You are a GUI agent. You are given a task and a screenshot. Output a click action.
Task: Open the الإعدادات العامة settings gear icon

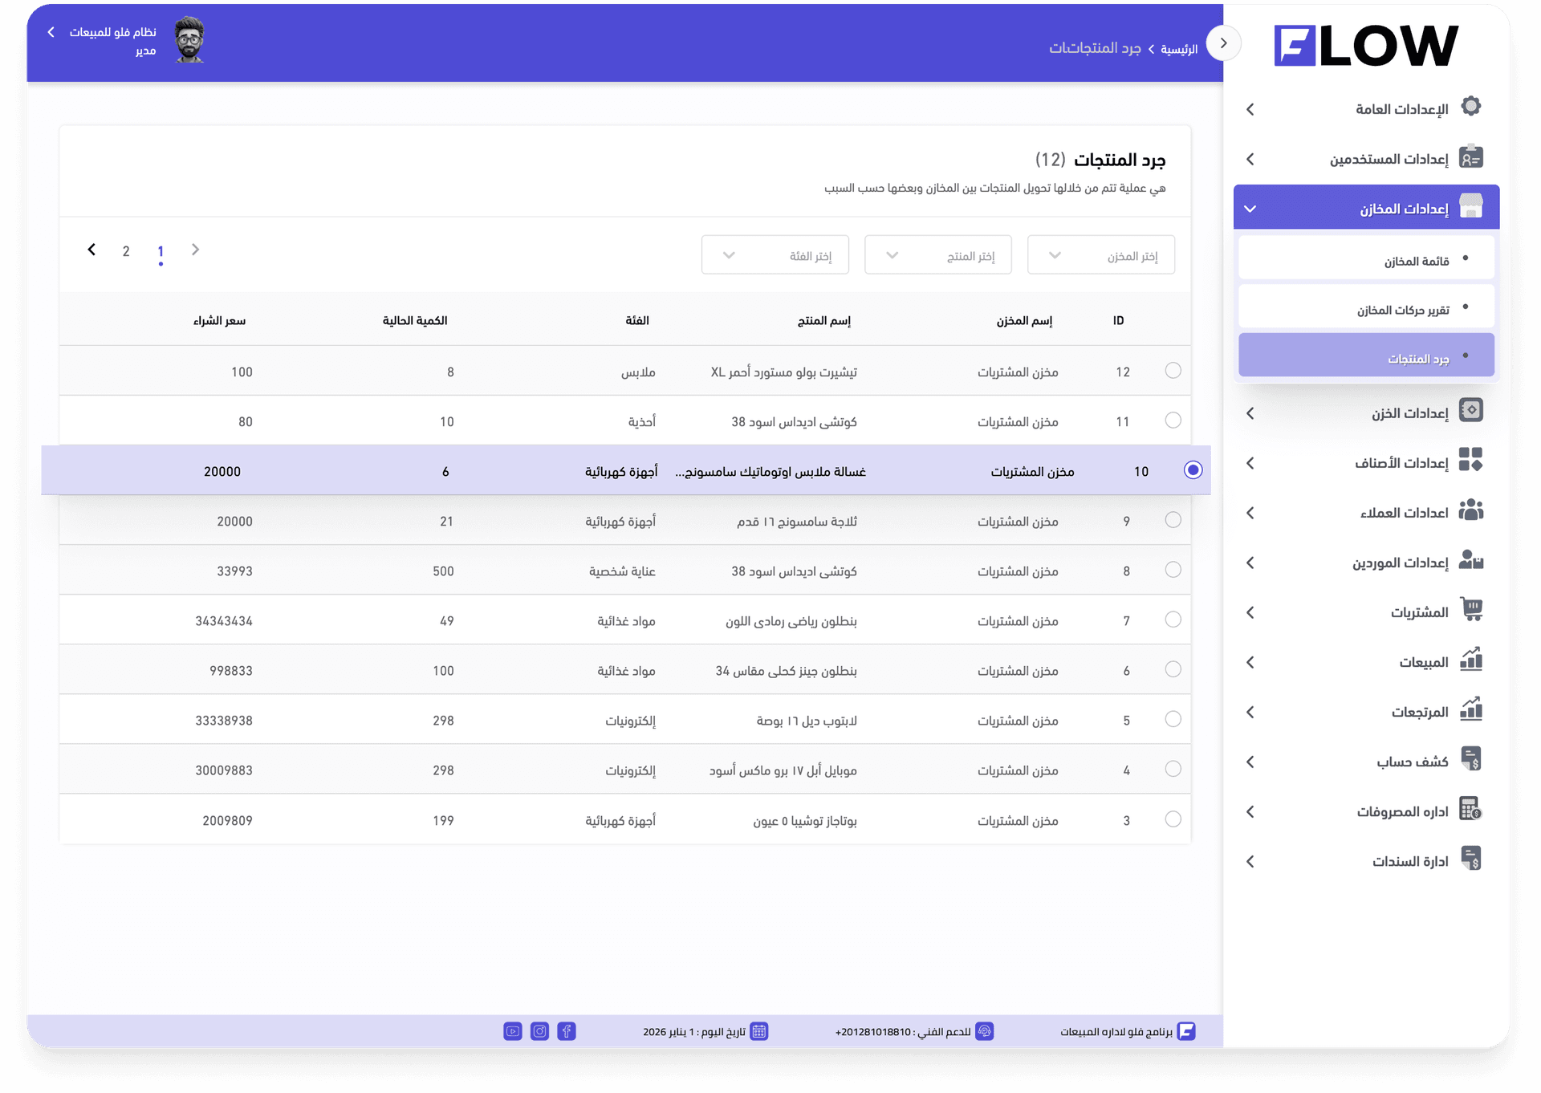pyautogui.click(x=1472, y=106)
